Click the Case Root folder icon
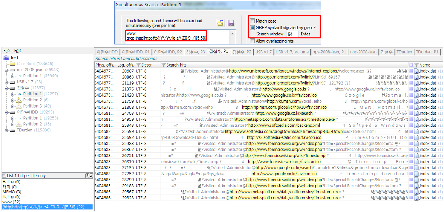Image resolution: width=444 pixels, height=212 pixels. (12, 64)
